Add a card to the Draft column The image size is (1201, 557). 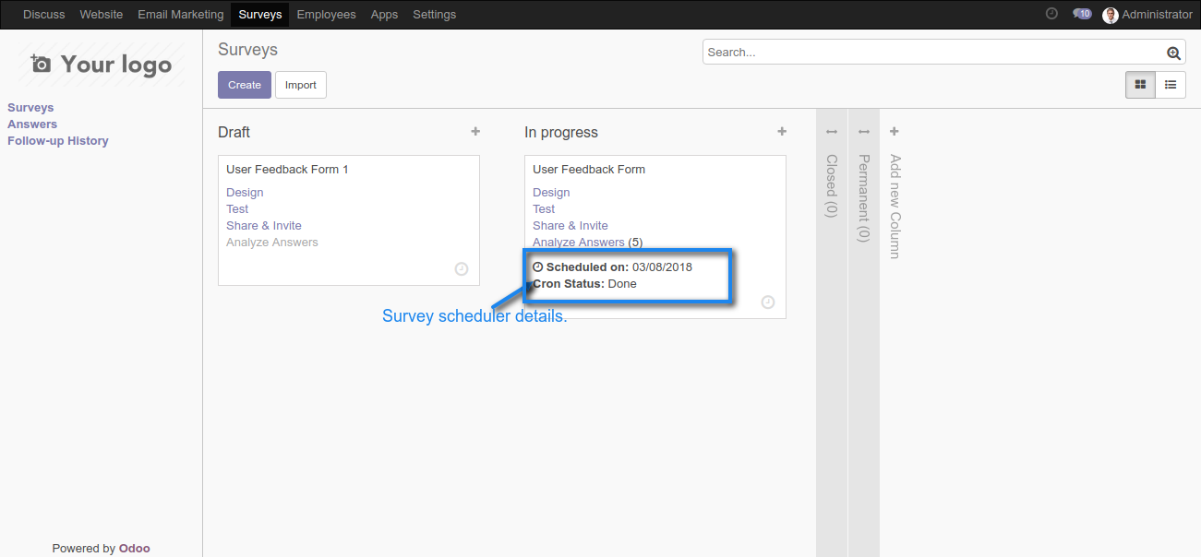click(x=475, y=132)
